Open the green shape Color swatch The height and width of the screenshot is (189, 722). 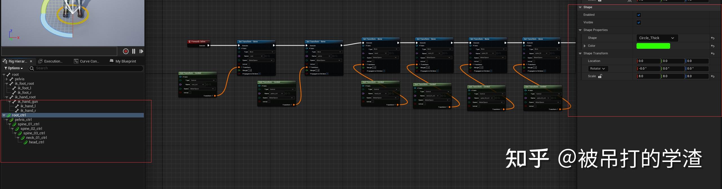tap(653, 46)
